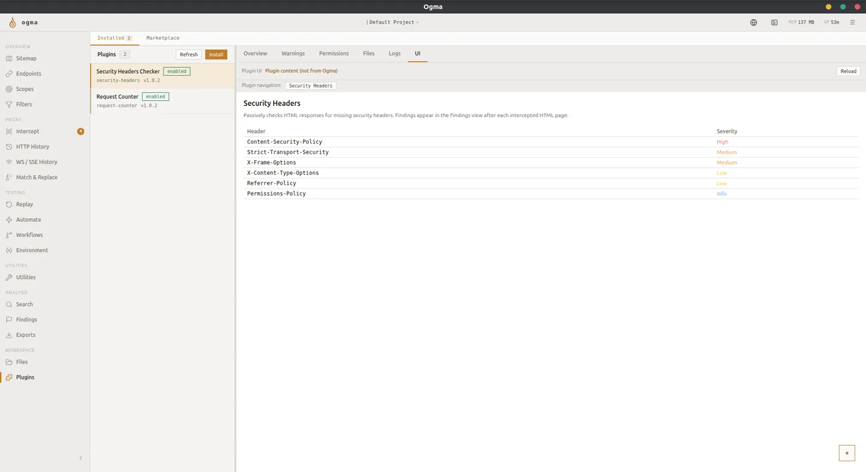866x472 pixels.
Task: Open the plugin Warnings tab
Action: (293, 53)
